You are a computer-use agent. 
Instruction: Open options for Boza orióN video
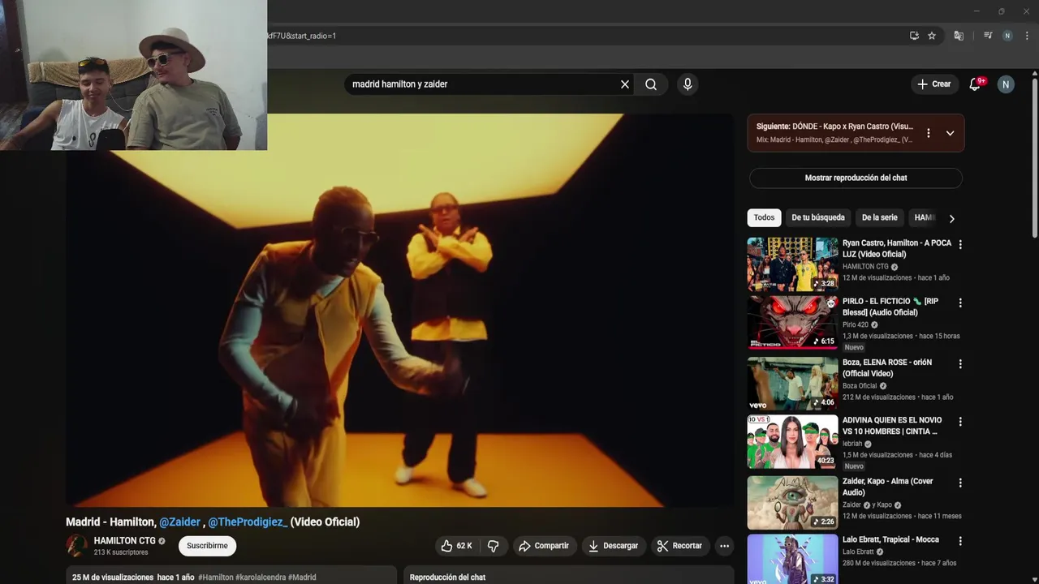[x=960, y=364]
